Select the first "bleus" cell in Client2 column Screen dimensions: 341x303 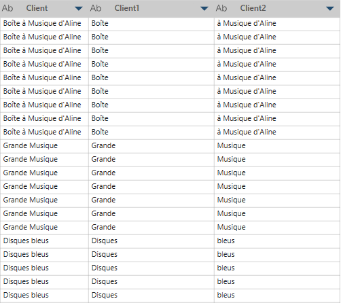tap(277, 241)
